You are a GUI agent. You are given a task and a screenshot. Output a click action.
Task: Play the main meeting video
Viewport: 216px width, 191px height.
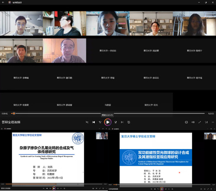pos(108,122)
